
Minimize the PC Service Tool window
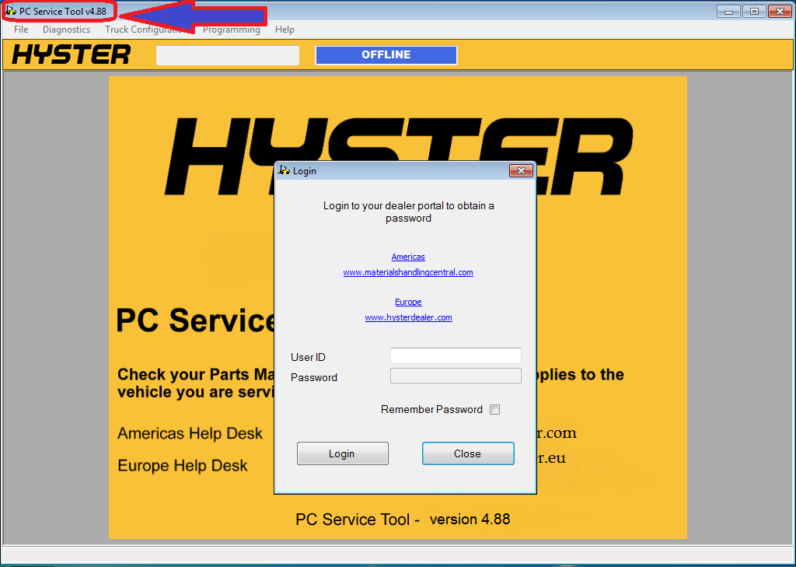pyautogui.click(x=728, y=11)
